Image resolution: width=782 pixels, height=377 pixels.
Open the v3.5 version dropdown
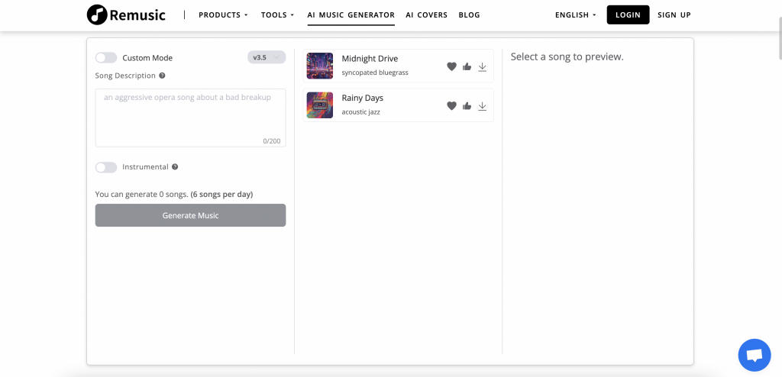267,57
